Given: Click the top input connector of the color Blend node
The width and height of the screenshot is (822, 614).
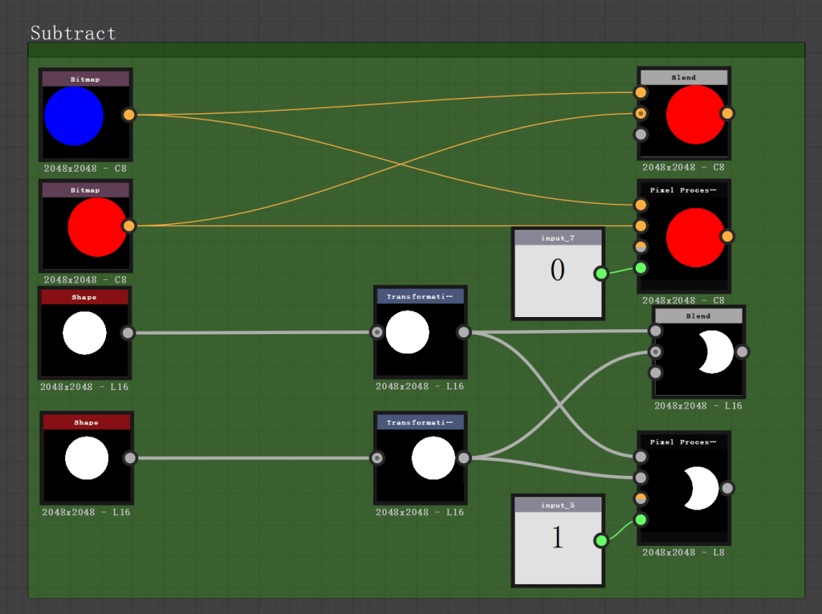Looking at the screenshot, I should pyautogui.click(x=641, y=93).
